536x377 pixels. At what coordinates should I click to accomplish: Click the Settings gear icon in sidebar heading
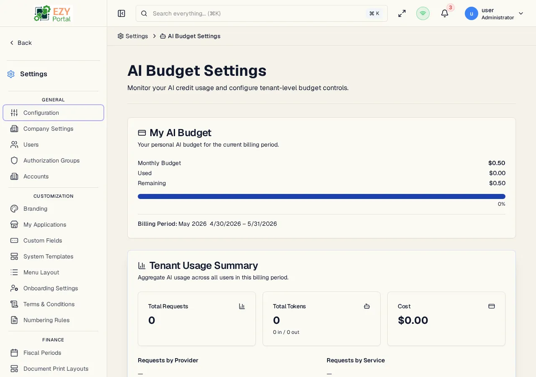(x=11, y=74)
